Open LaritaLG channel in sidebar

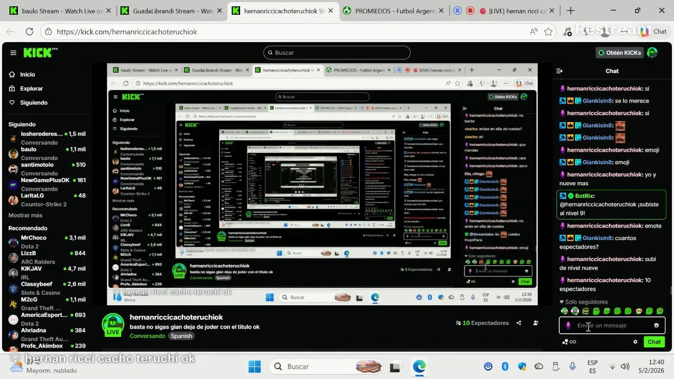[x=47, y=200]
